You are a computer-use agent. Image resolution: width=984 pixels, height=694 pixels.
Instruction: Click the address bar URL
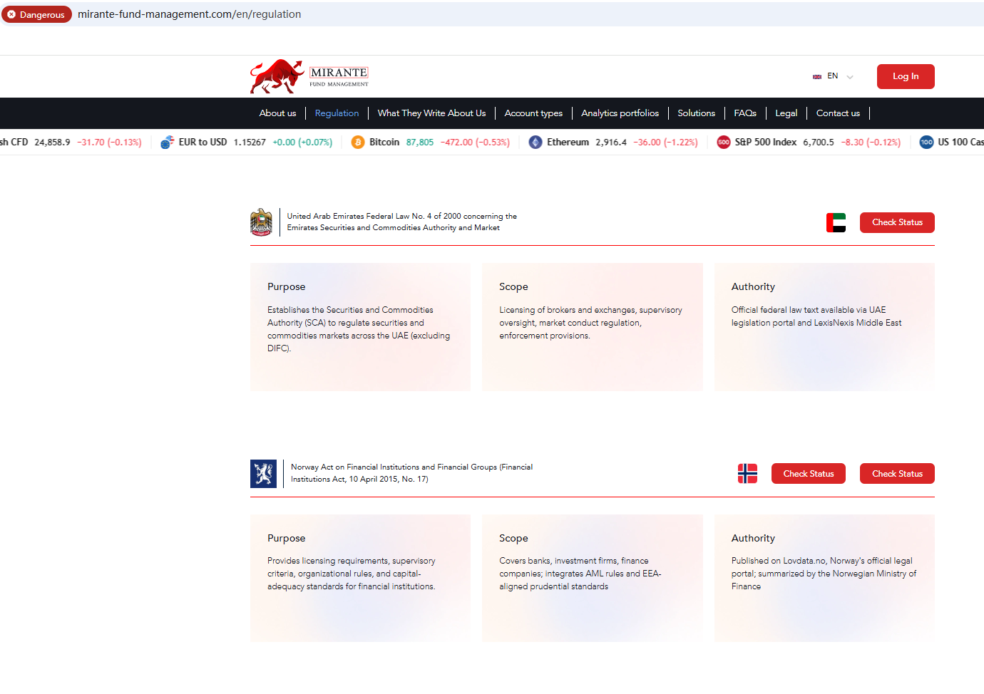[189, 14]
